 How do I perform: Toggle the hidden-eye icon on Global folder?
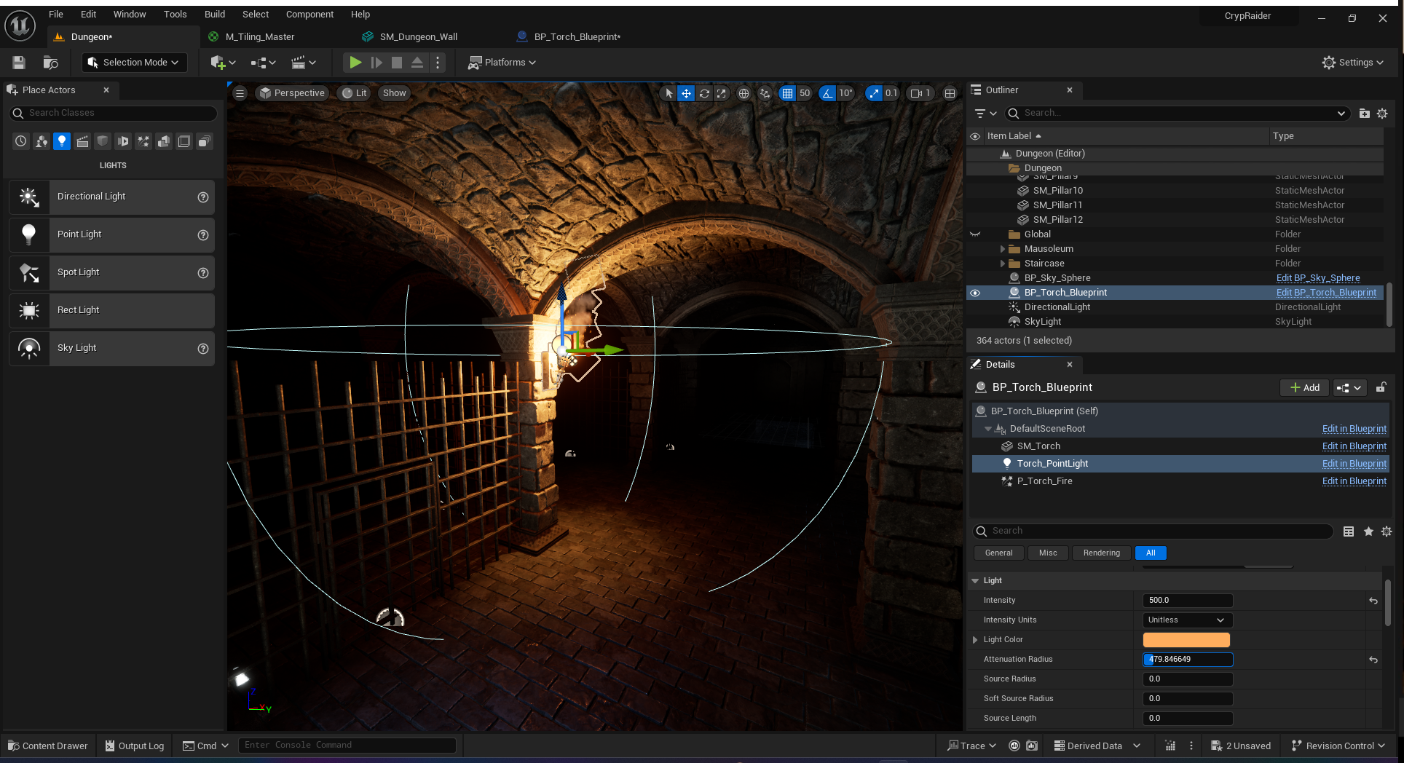(x=975, y=234)
